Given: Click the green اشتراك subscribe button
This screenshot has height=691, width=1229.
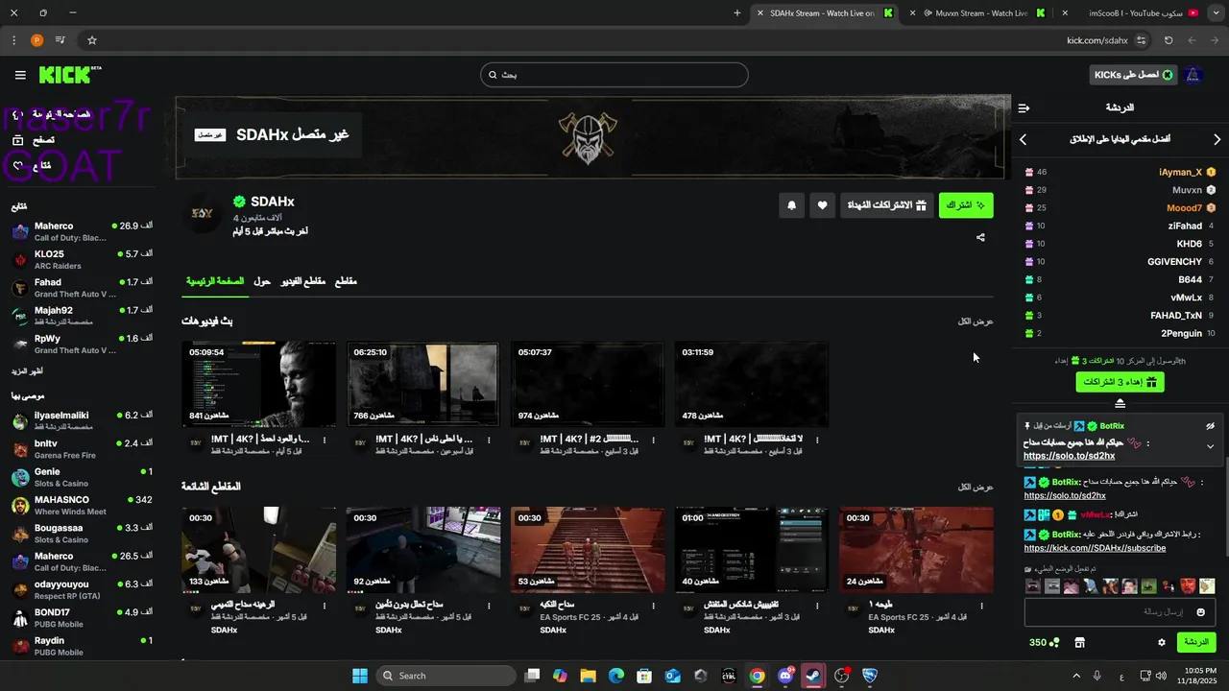Looking at the screenshot, I should point(966,205).
